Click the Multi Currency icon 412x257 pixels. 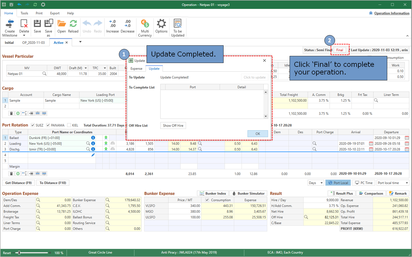pos(145,24)
